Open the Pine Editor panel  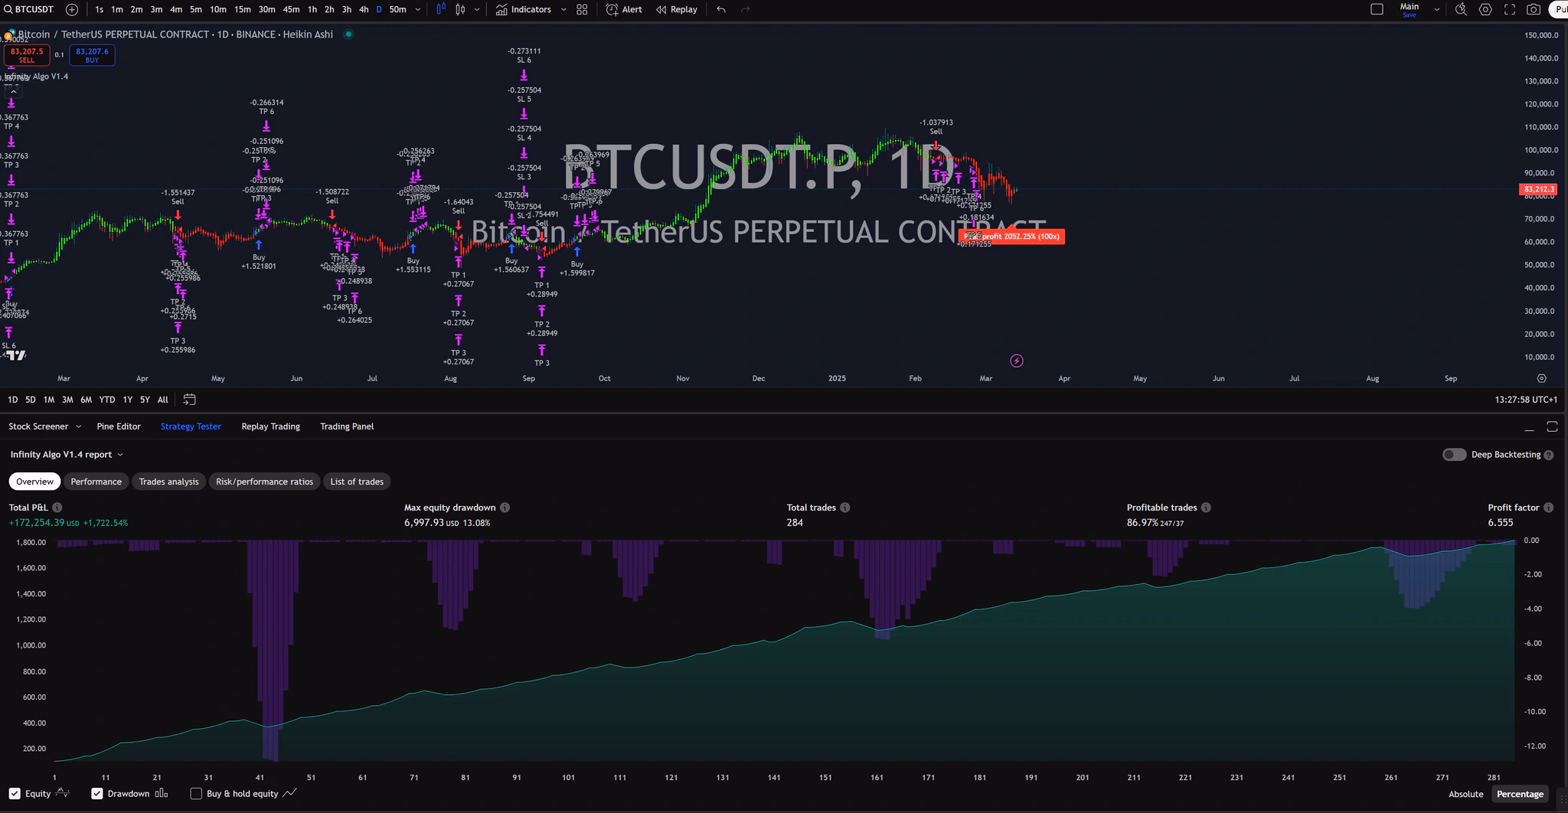pyautogui.click(x=119, y=426)
